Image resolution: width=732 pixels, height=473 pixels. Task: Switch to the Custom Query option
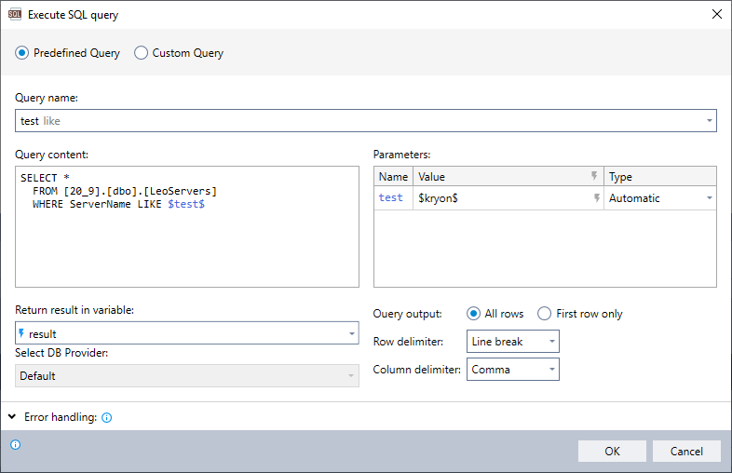coord(142,53)
